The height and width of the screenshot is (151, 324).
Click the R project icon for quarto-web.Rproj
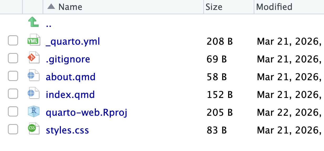[33, 112]
